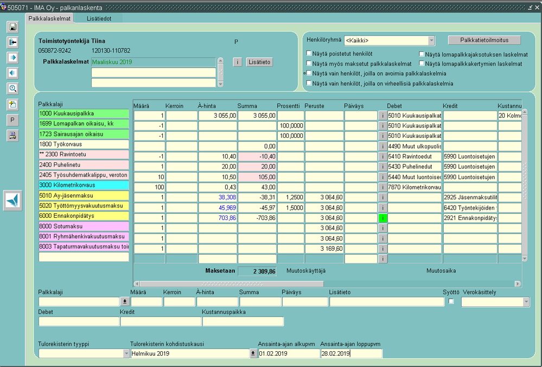The width and height of the screenshot is (542, 367).
Task: Toggle Näytä myös maksetut palkkalaskelmat checkbox
Action: click(309, 64)
